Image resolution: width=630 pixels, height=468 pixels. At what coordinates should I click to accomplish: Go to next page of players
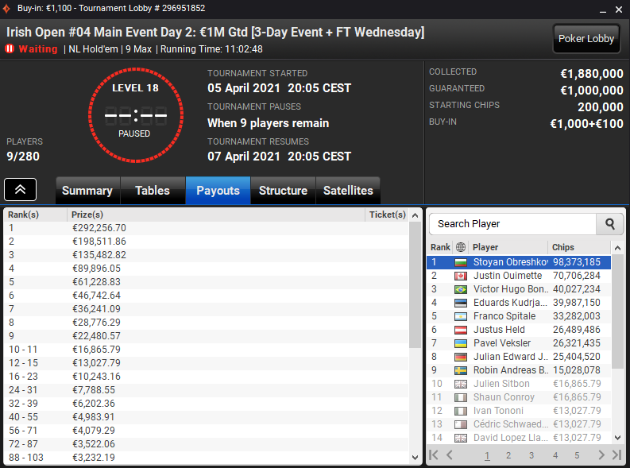tap(601, 455)
